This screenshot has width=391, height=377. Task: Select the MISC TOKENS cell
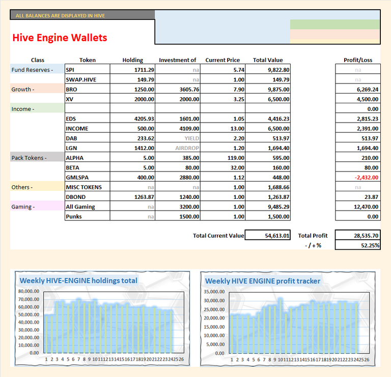coord(87,186)
